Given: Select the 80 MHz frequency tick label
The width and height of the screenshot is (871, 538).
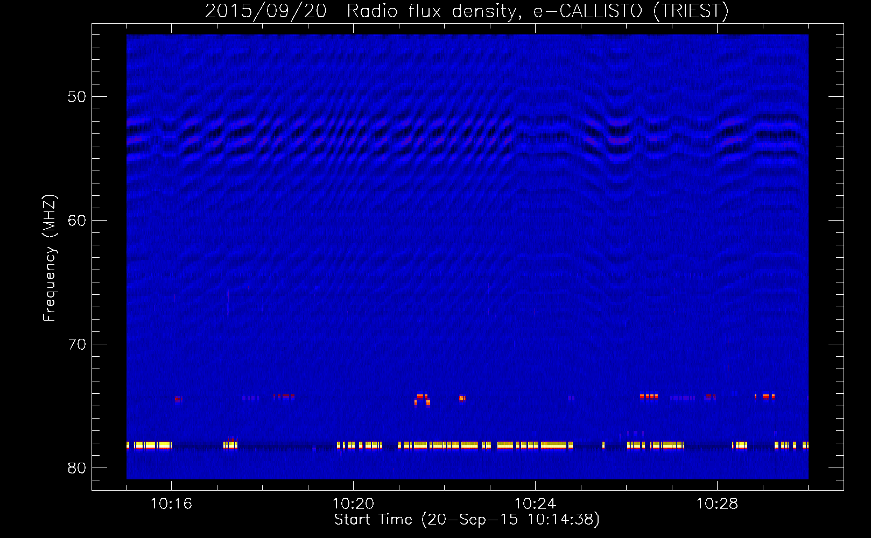Looking at the screenshot, I should [x=77, y=468].
